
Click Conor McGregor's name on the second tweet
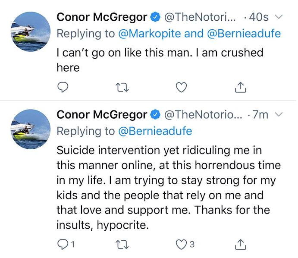(x=102, y=115)
